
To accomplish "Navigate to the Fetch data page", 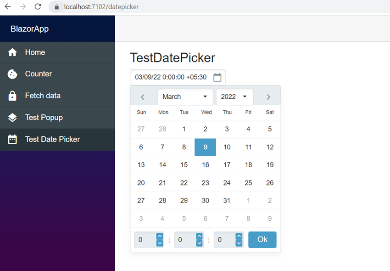I will point(41,96).
